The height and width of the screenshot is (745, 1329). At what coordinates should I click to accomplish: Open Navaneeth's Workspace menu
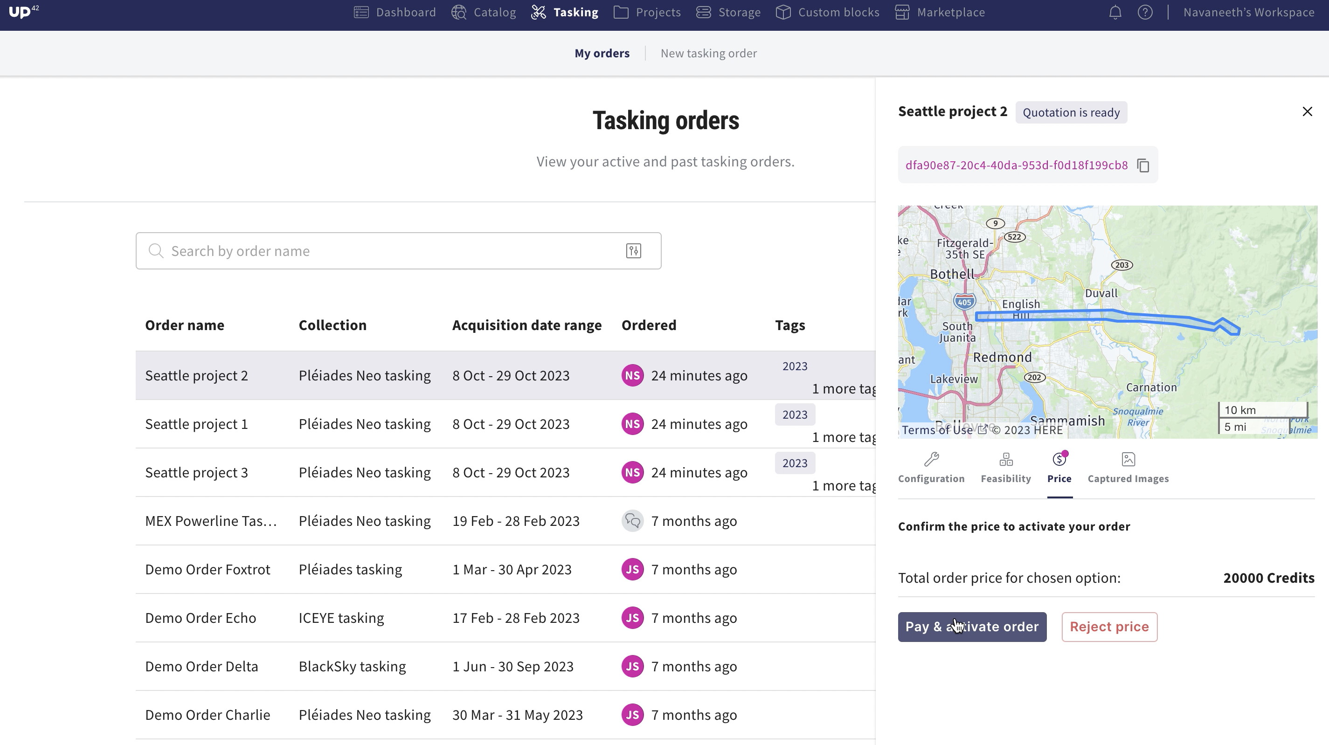1248,13
